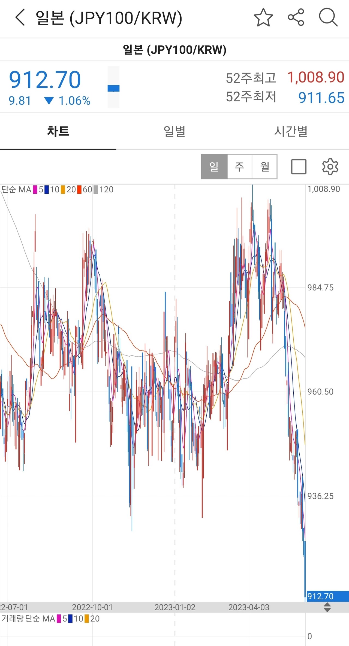The width and height of the screenshot is (349, 646).
Task: Click the magenta MA 5 color swatch
Action: [35, 190]
